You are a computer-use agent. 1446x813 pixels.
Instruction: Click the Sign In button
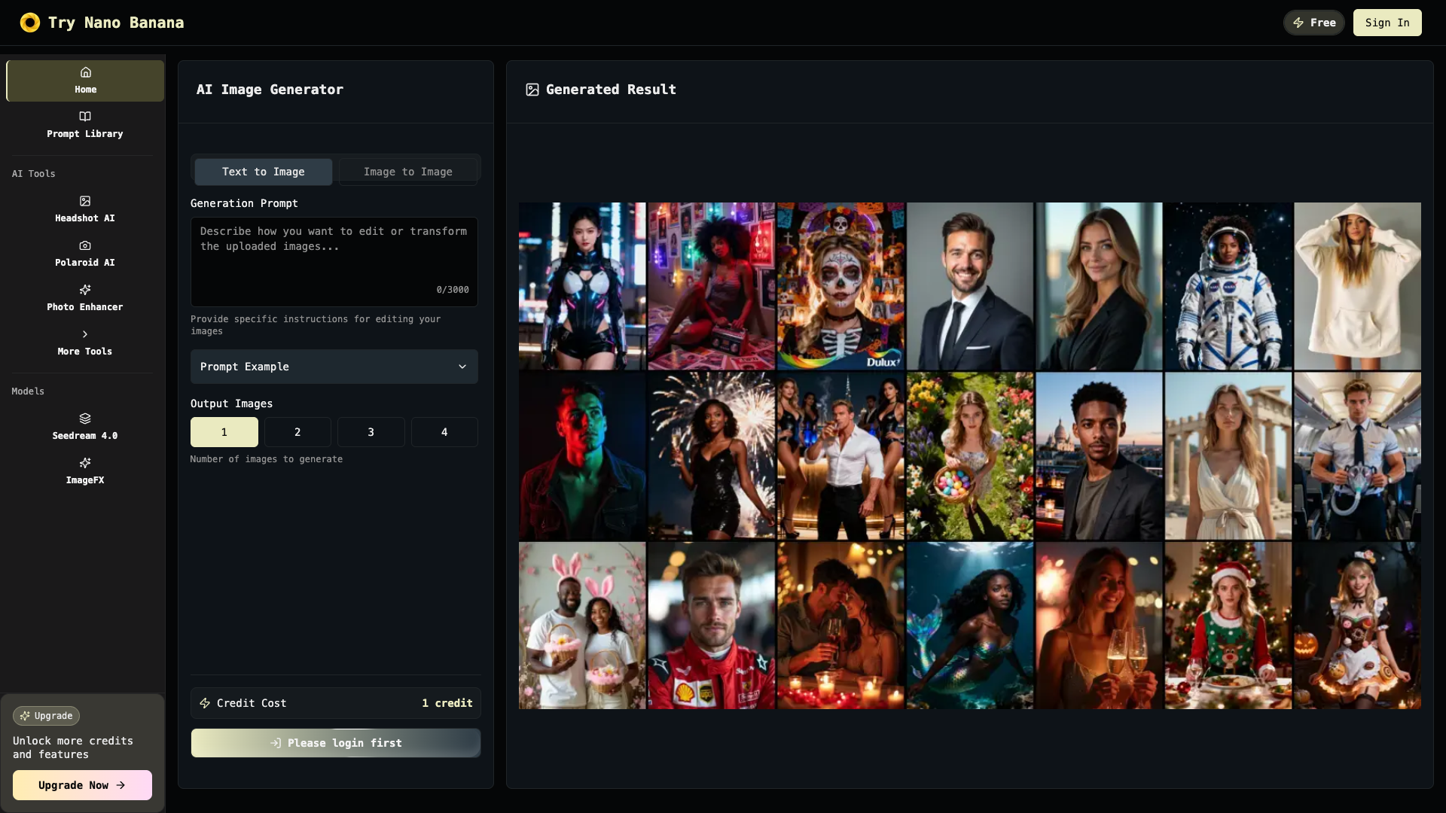[x=1387, y=23]
